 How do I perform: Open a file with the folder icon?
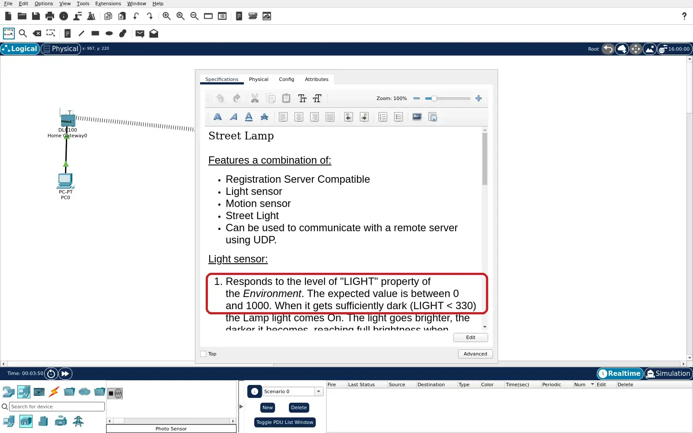point(22,16)
